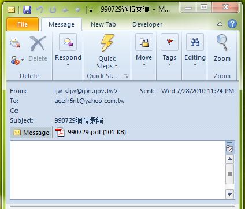Click the scrollbar up arrow
The height and width of the screenshot is (209, 245).
(229, 159)
